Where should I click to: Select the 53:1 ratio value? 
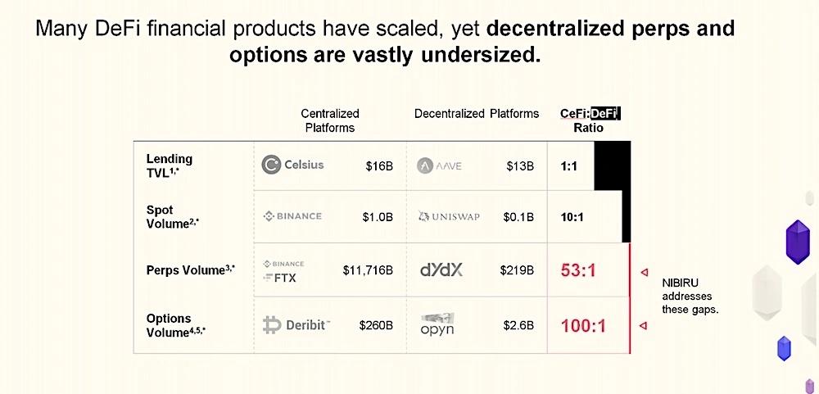(x=578, y=270)
